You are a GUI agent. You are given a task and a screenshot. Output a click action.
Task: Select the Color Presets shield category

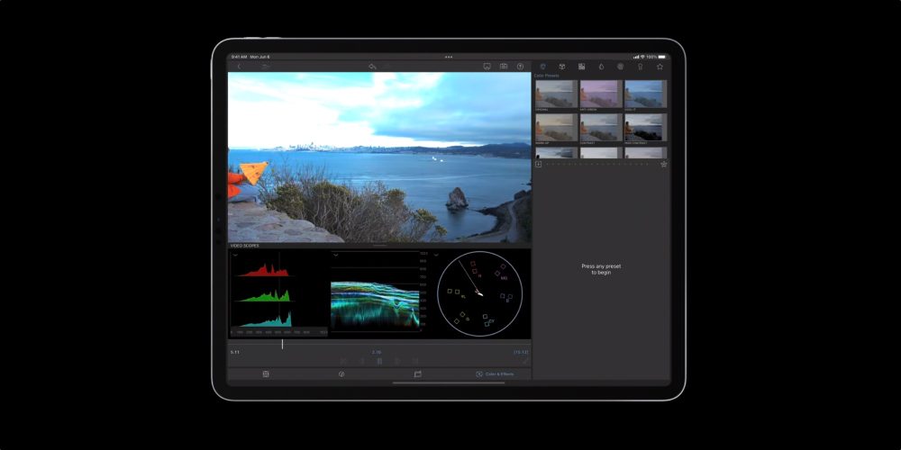tap(542, 67)
